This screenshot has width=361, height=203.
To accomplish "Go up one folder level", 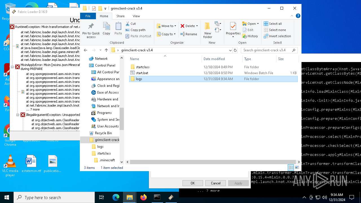I will (106, 50).
